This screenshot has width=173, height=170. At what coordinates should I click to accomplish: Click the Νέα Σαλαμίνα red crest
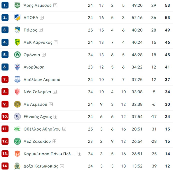tap(18, 92)
